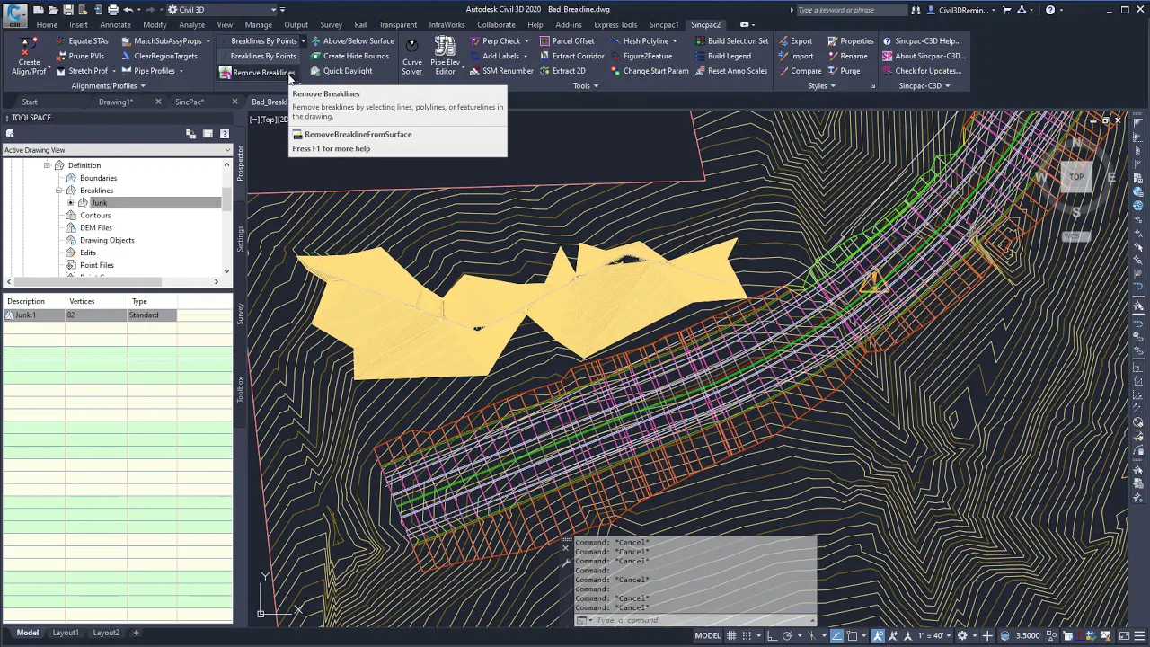Click the Styles Export tool
This screenshot has width=1150, height=647.
click(x=794, y=41)
